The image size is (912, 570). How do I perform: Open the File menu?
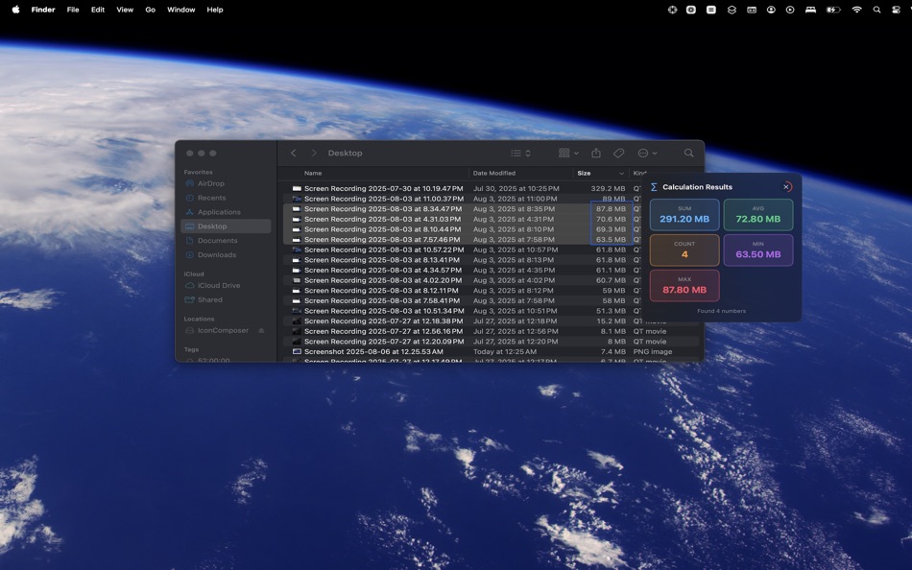[73, 10]
